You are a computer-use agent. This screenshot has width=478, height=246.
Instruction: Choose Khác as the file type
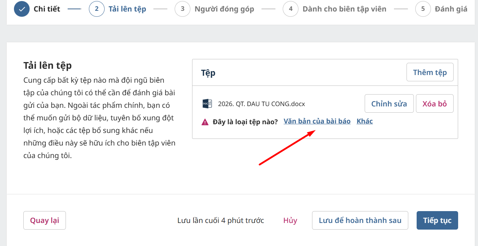(x=365, y=121)
